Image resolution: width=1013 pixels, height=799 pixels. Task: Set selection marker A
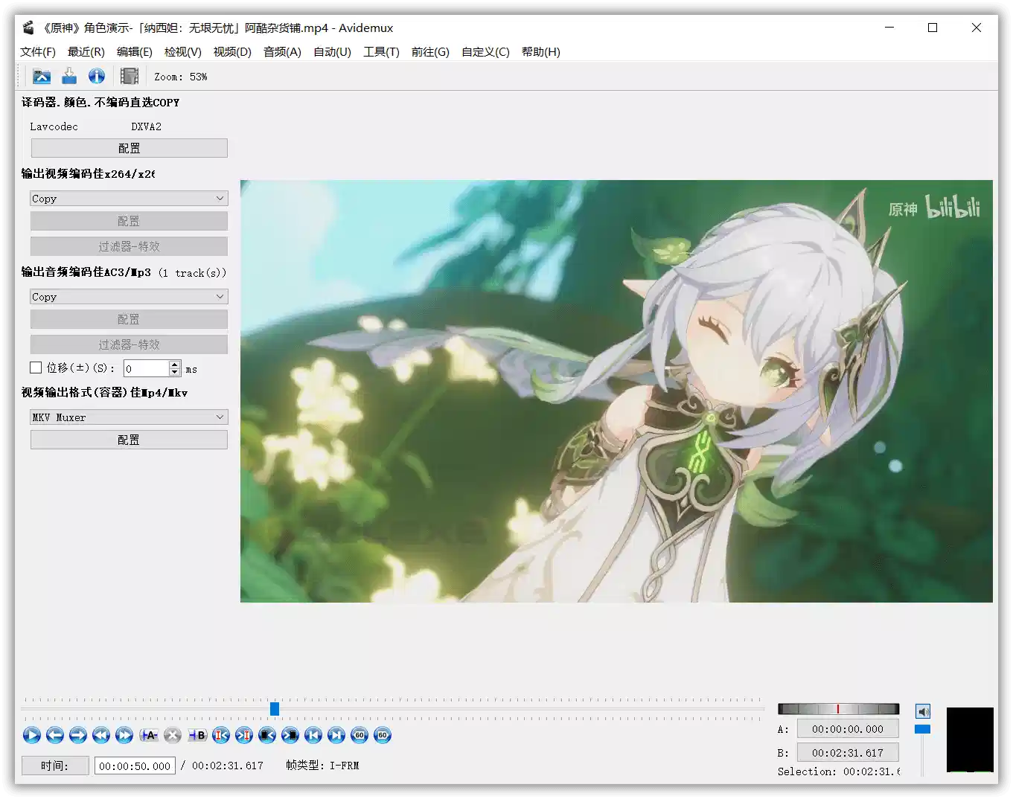149,735
